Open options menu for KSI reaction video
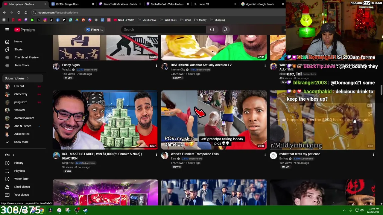This screenshot has height=215, width=383. pos(156,154)
